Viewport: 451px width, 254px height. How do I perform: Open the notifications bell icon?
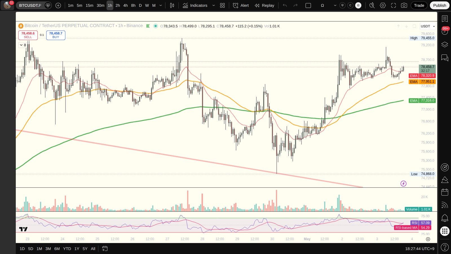pyautogui.click(x=445, y=218)
